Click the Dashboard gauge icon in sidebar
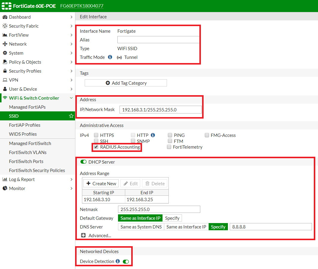This screenshot has height=269, width=318. pyautogui.click(x=5, y=17)
